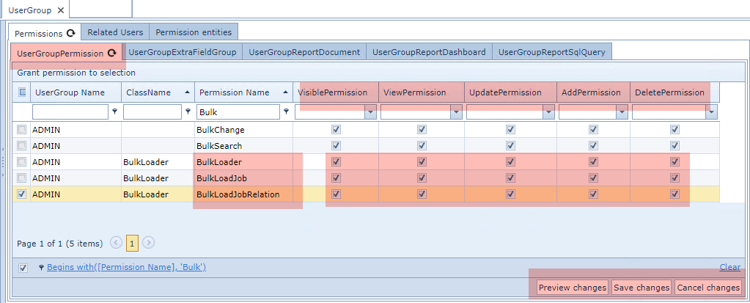
Task: Click refresh icon on the Permissions tab
Action: pyautogui.click(x=71, y=33)
